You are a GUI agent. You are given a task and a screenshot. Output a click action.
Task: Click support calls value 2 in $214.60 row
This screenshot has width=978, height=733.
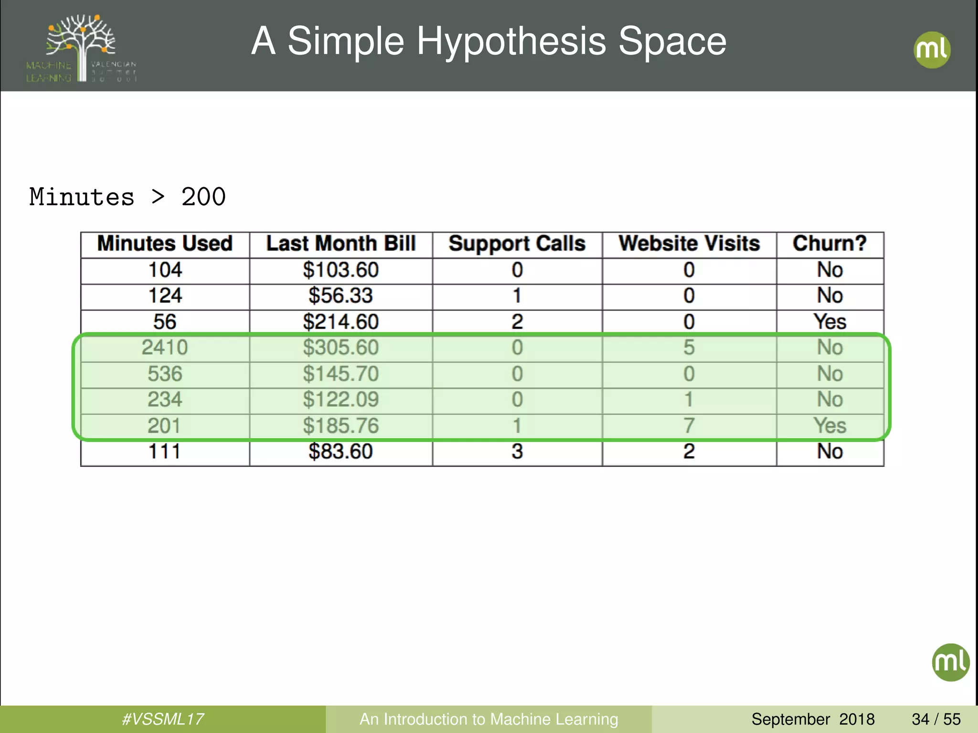tap(517, 322)
